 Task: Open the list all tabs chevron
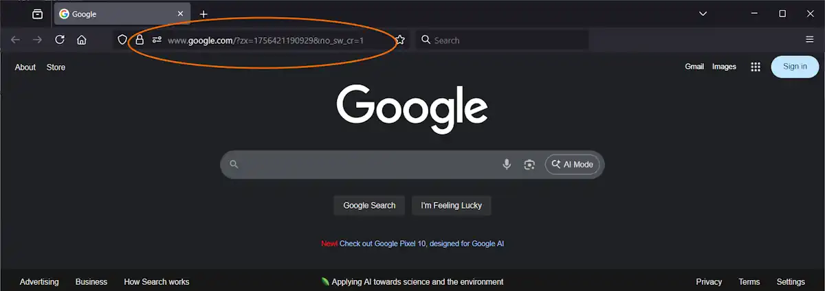click(703, 14)
